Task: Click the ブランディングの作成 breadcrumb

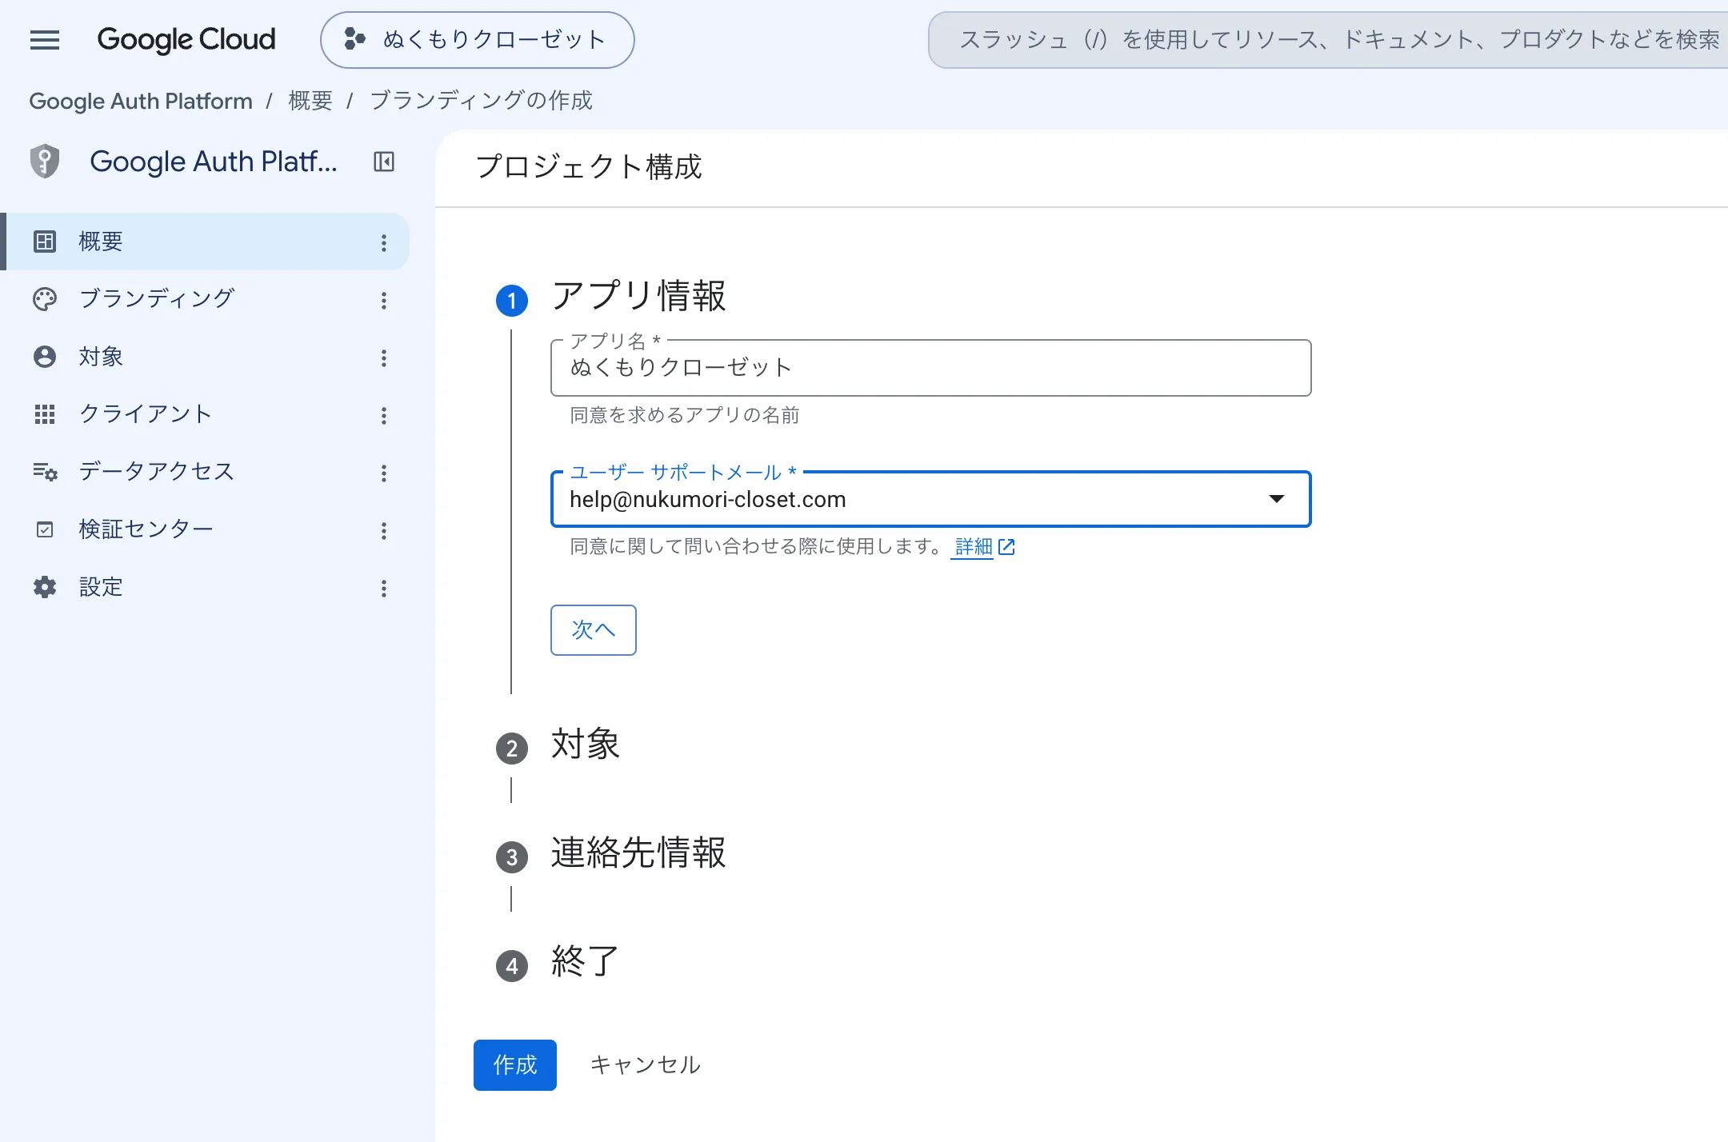Action: (x=481, y=101)
